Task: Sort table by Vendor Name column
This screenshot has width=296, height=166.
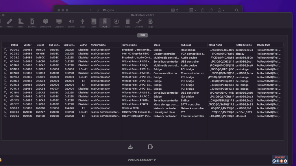Action: (105, 45)
